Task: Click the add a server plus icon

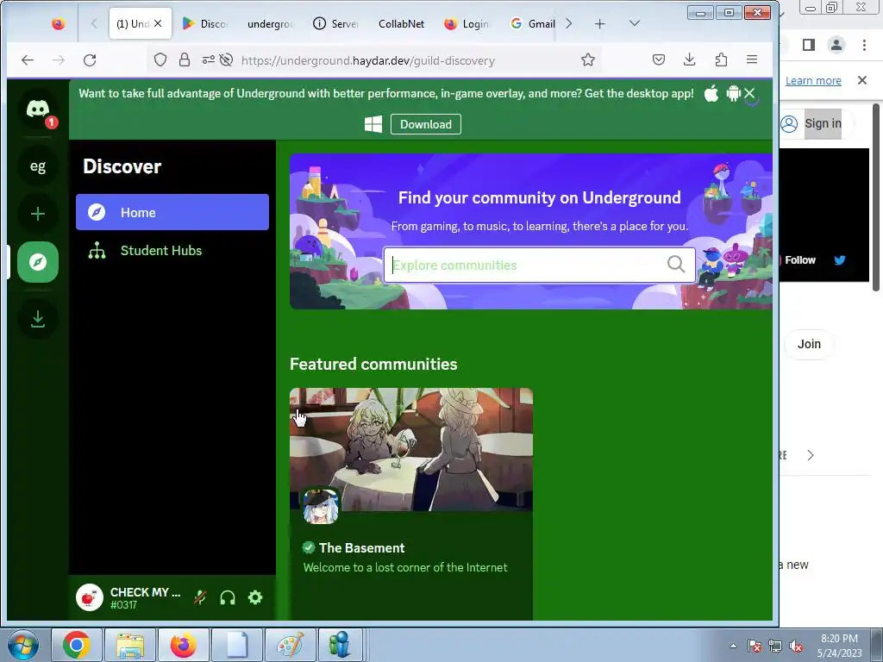Action: [38, 214]
